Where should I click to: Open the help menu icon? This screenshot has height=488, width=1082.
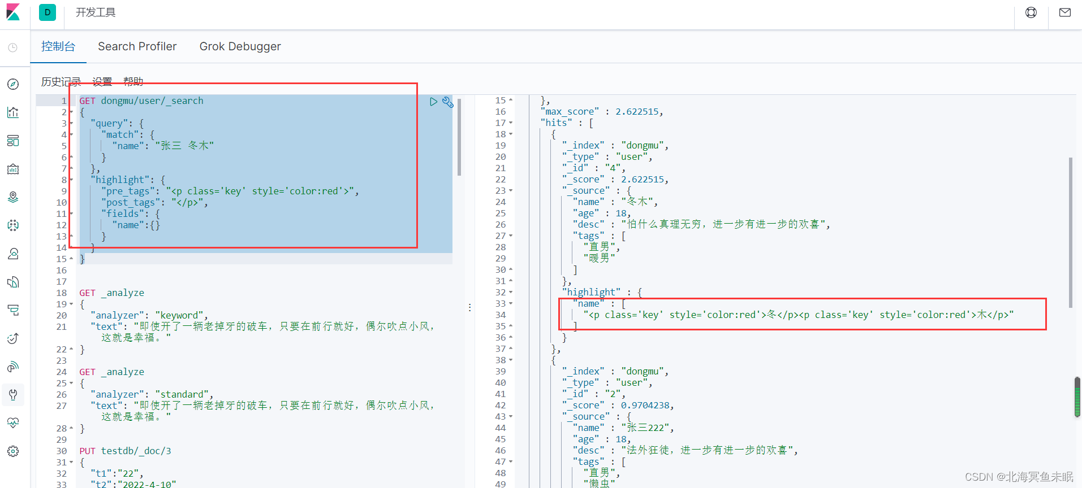point(1031,12)
